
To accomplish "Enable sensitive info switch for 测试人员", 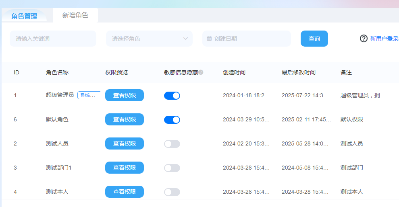I will click(x=172, y=144).
